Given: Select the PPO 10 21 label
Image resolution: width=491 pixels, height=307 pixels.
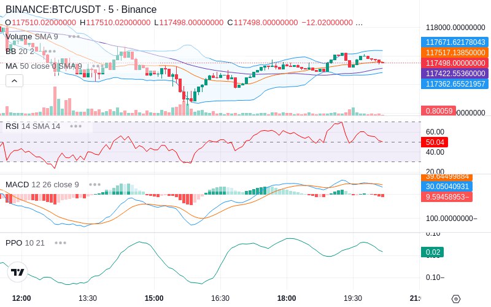Looking at the screenshot, I should 25,243.
